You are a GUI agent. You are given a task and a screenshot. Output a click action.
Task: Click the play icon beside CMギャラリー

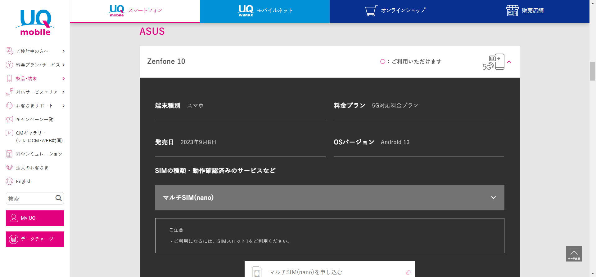coord(9,133)
